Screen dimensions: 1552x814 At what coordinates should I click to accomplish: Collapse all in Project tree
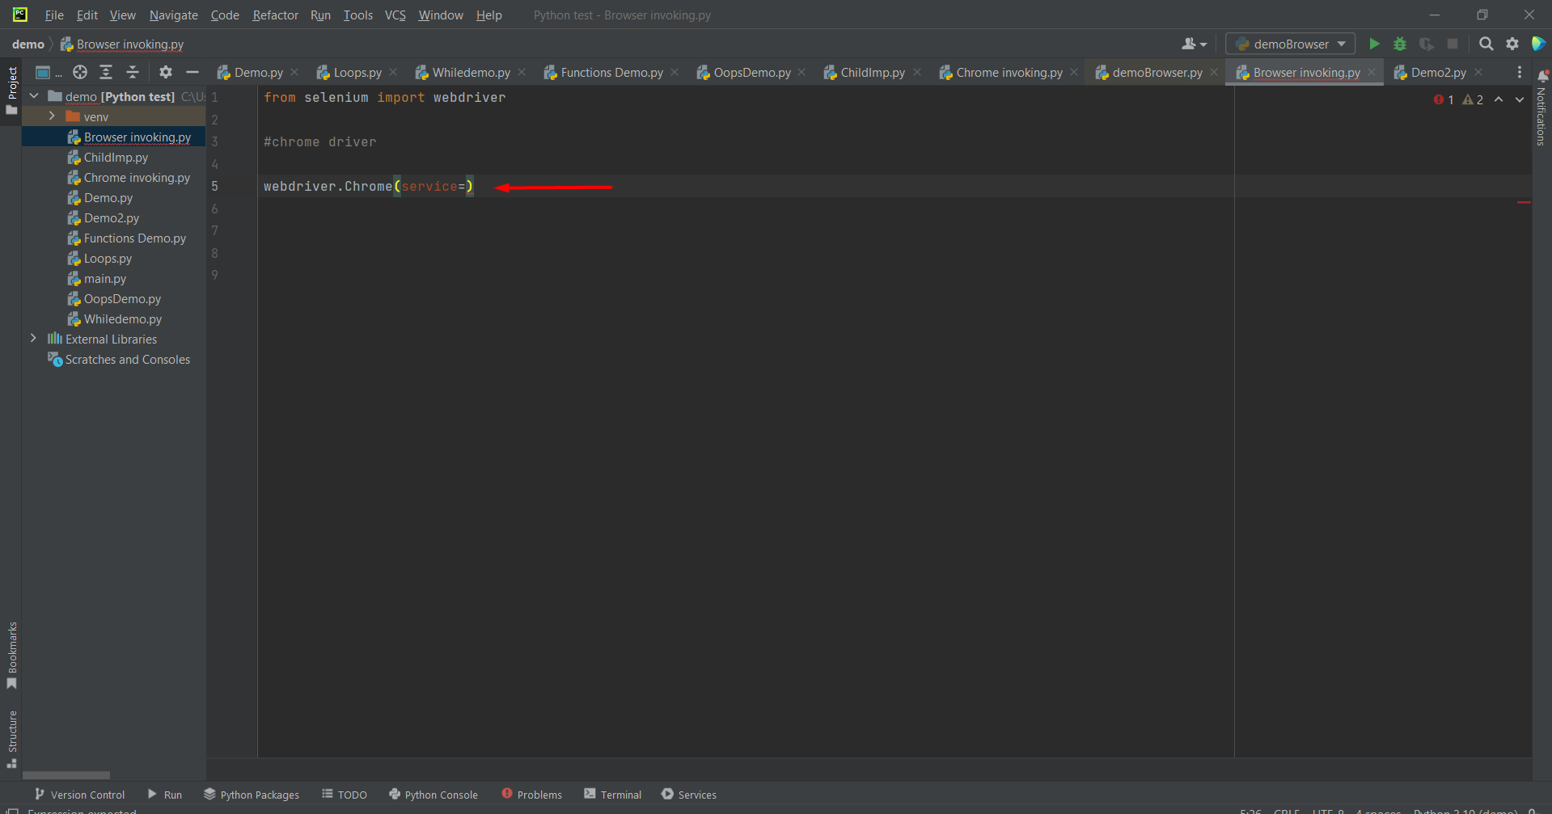click(133, 72)
